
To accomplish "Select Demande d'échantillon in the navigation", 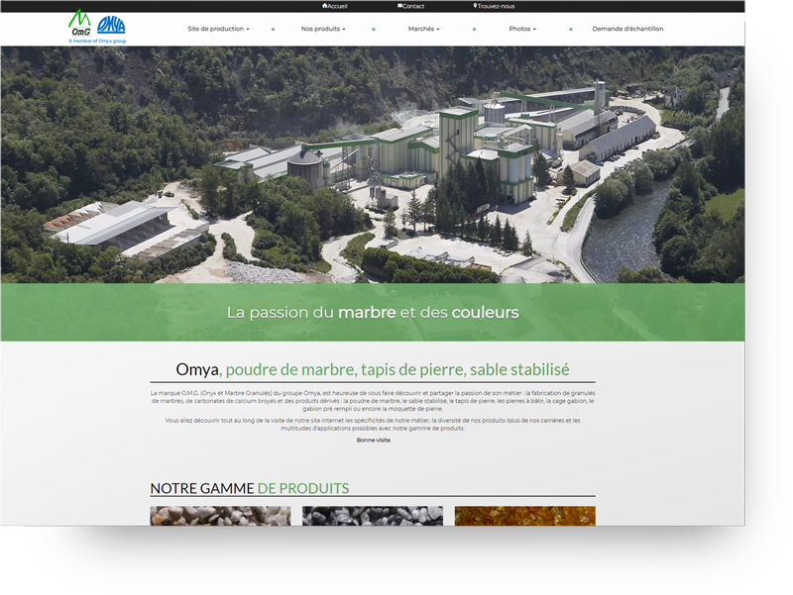I will pos(627,29).
